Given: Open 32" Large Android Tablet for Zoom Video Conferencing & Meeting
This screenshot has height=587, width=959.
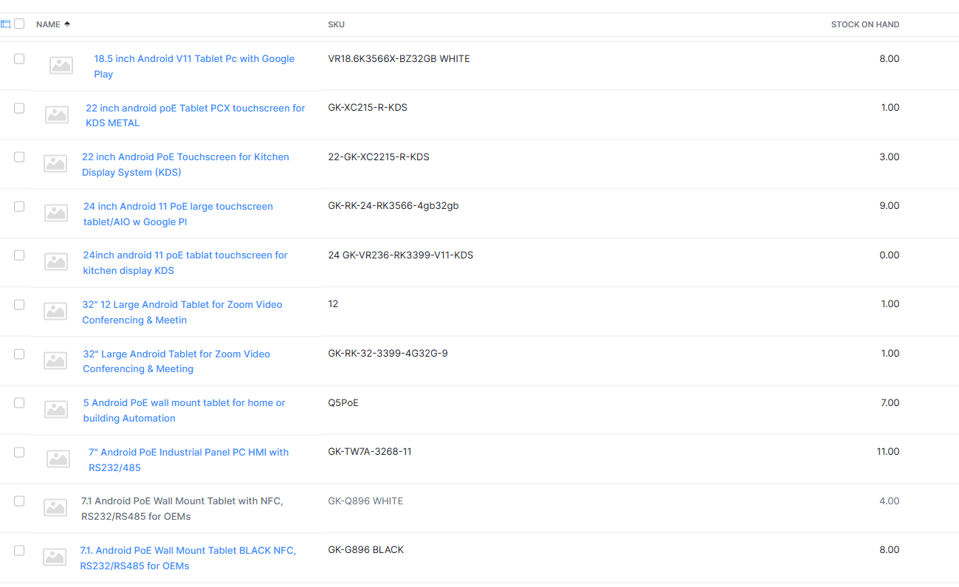Looking at the screenshot, I should click(176, 361).
